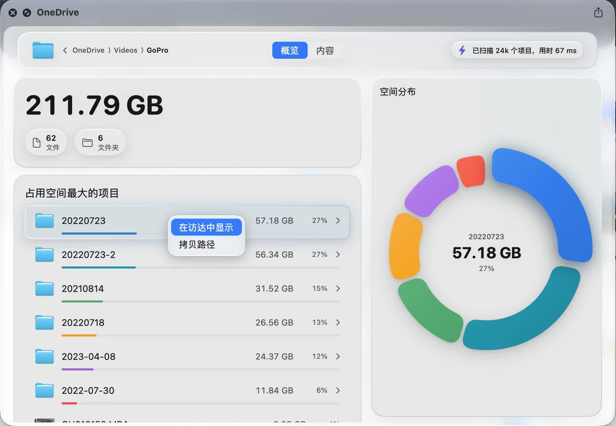Navigate to Videos in the breadcrumb
This screenshot has width=616, height=426.
tap(126, 50)
